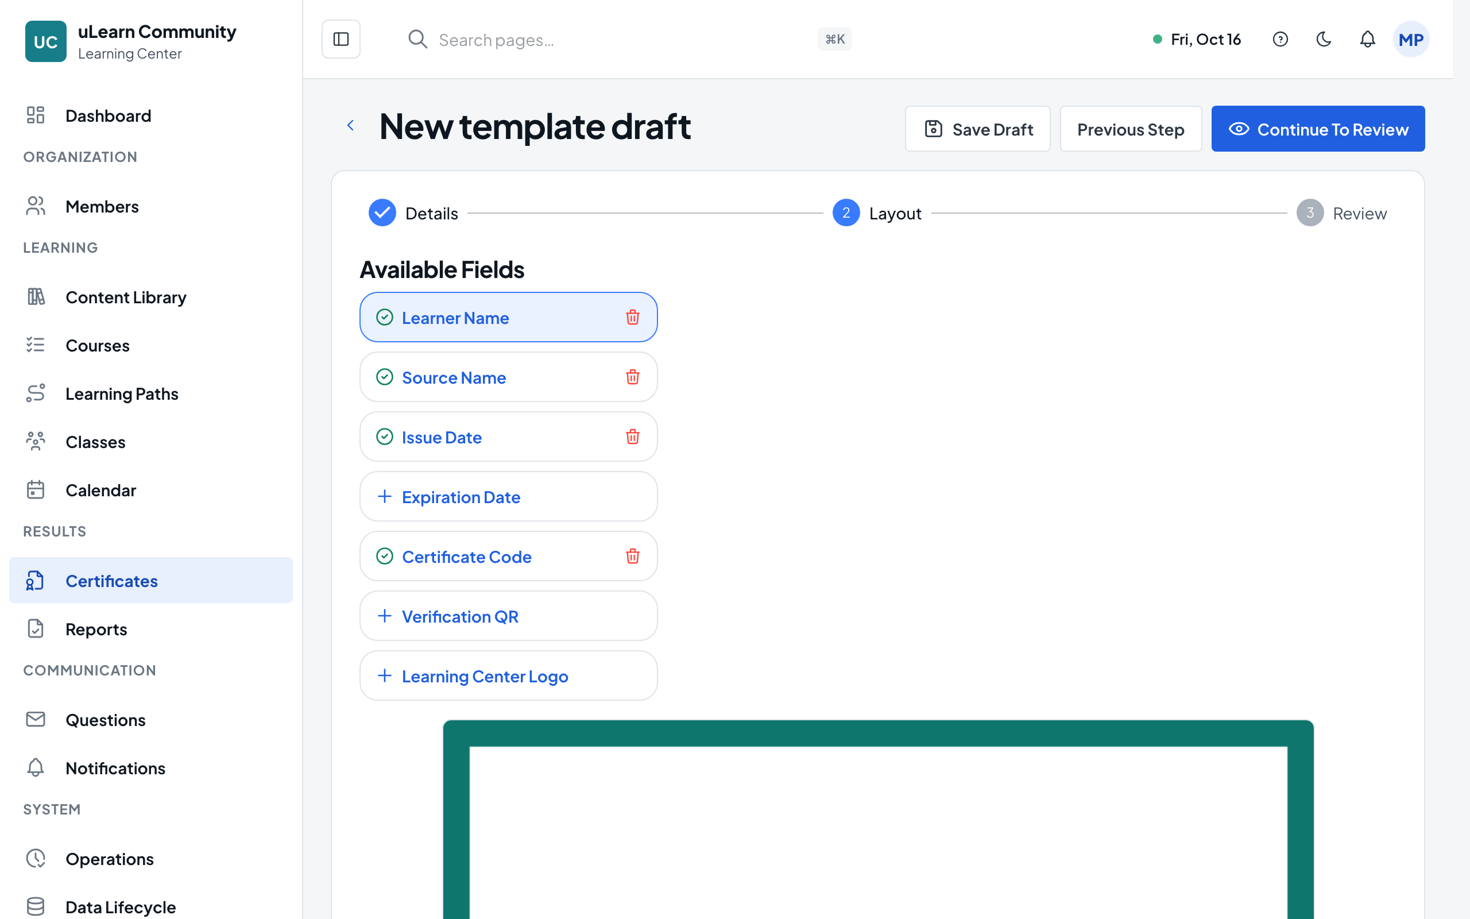Navigate to Content Library
The width and height of the screenshot is (1470, 919).
(150, 297)
